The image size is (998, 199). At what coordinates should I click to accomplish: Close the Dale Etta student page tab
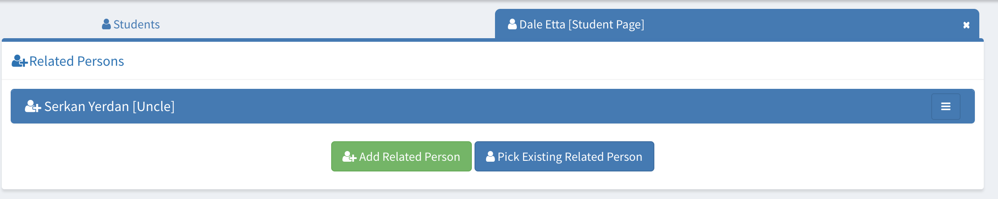click(966, 25)
